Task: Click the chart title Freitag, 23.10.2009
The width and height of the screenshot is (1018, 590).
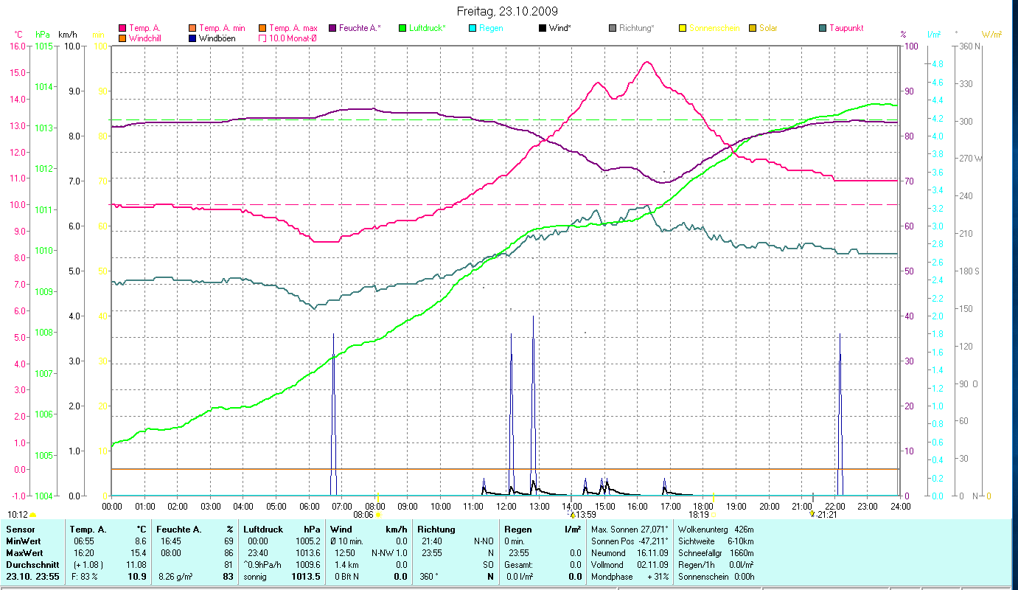Action: pos(507,12)
